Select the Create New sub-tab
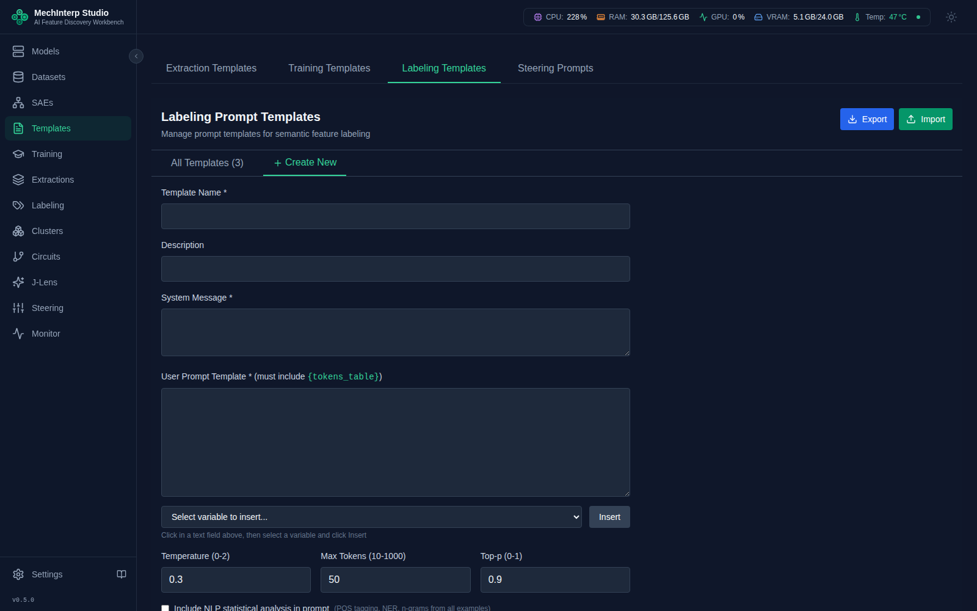977x611 pixels. [305, 163]
